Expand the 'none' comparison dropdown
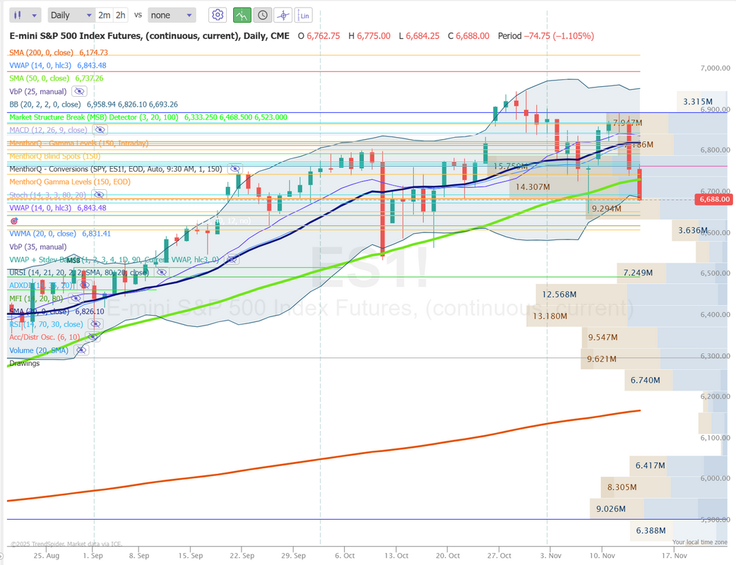The height and width of the screenshot is (565, 736). [172, 15]
